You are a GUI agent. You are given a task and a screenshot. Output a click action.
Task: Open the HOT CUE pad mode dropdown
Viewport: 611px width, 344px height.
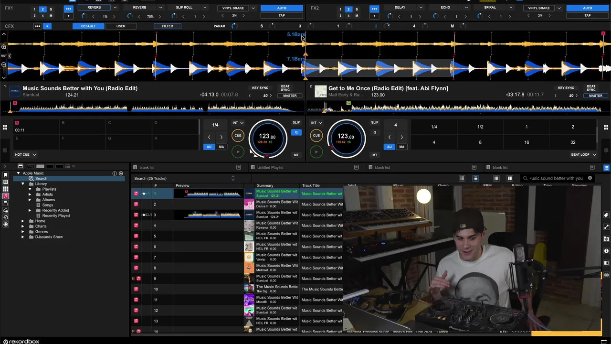(x=26, y=155)
